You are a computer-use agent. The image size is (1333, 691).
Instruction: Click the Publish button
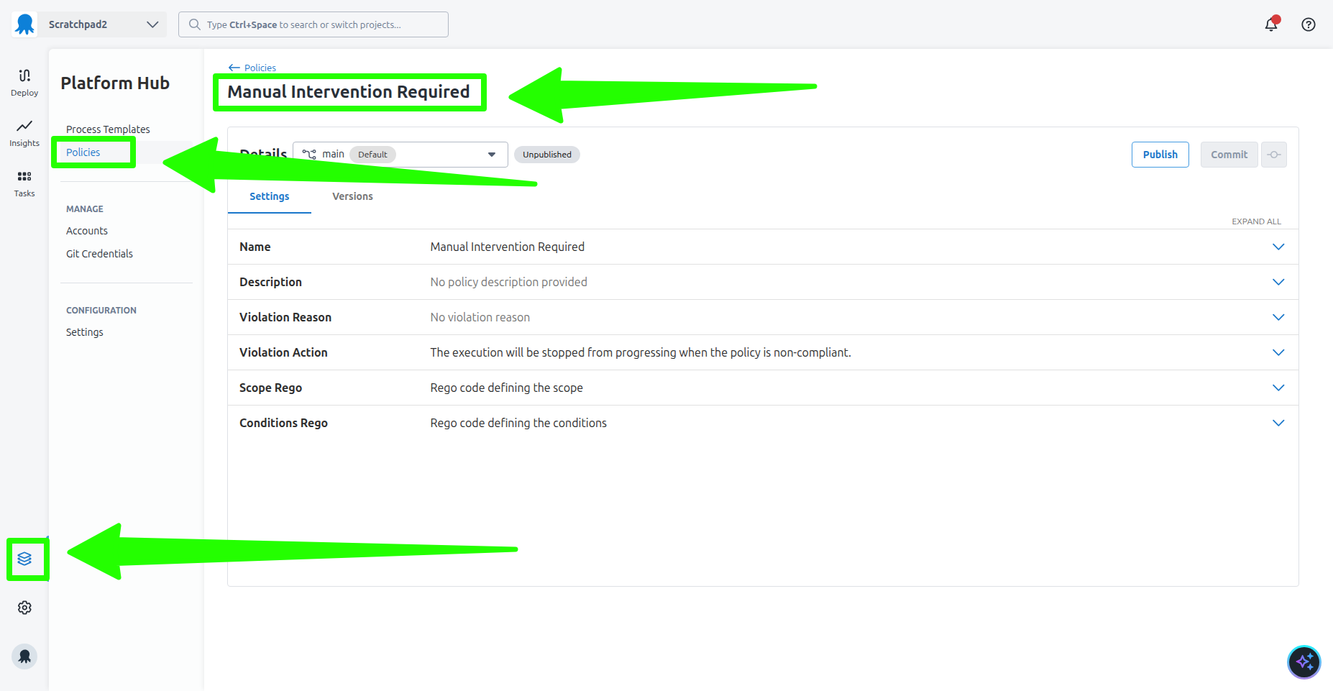point(1160,154)
